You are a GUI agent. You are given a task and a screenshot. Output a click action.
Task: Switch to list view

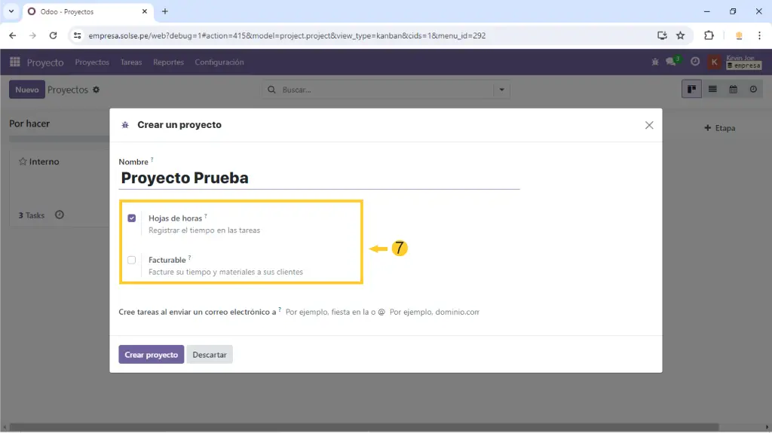tap(712, 90)
